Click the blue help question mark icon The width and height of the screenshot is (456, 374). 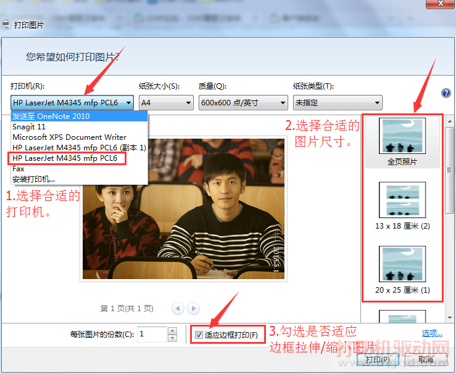(446, 93)
